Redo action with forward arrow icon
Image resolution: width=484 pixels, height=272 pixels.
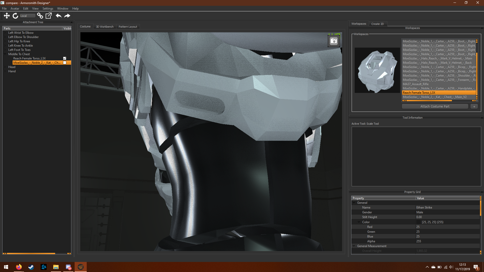[x=67, y=16]
